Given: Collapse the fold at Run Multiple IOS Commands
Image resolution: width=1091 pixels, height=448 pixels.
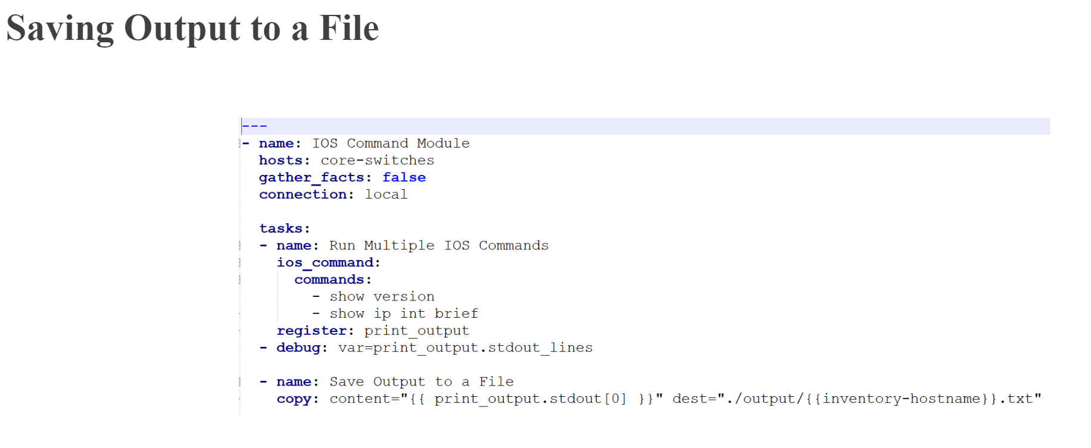Looking at the screenshot, I should 239,246.
